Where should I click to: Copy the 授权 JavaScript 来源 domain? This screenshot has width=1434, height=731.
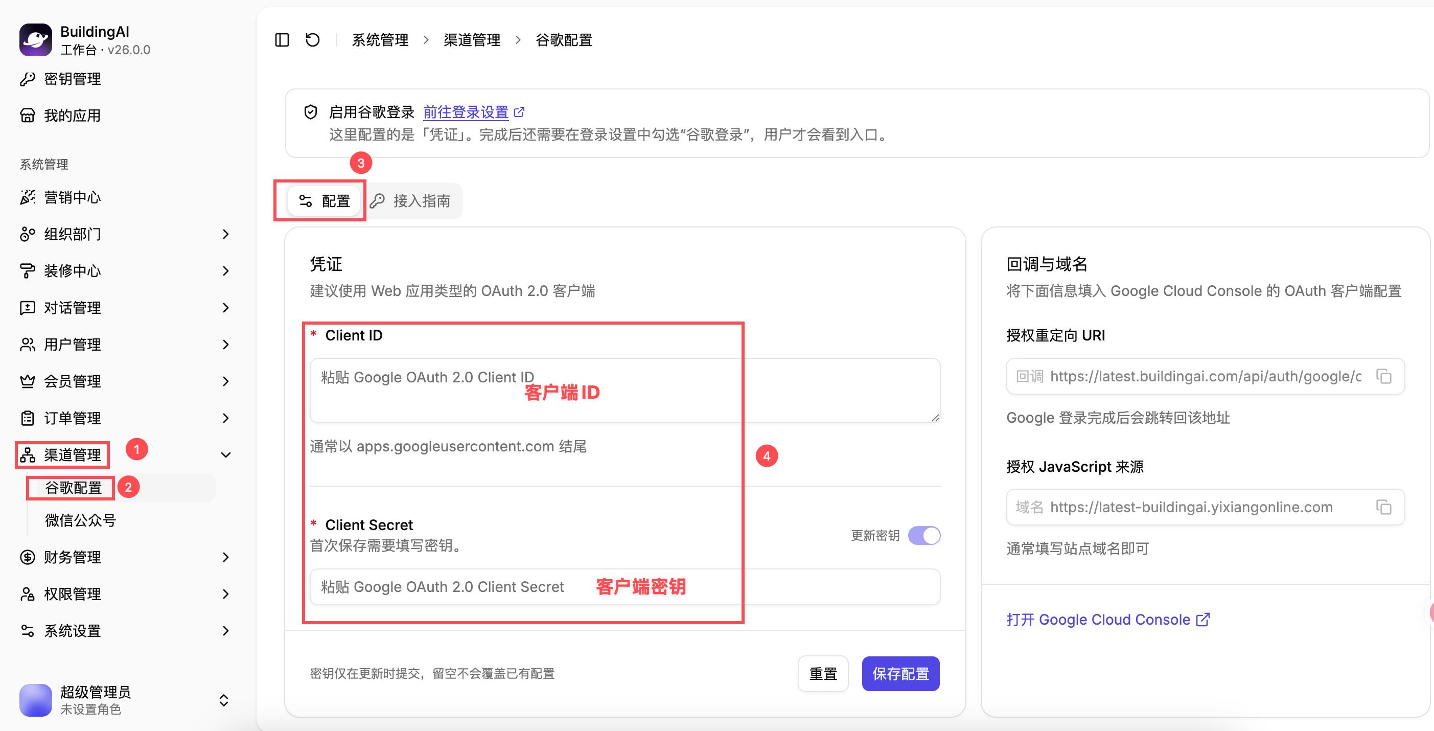1384,507
